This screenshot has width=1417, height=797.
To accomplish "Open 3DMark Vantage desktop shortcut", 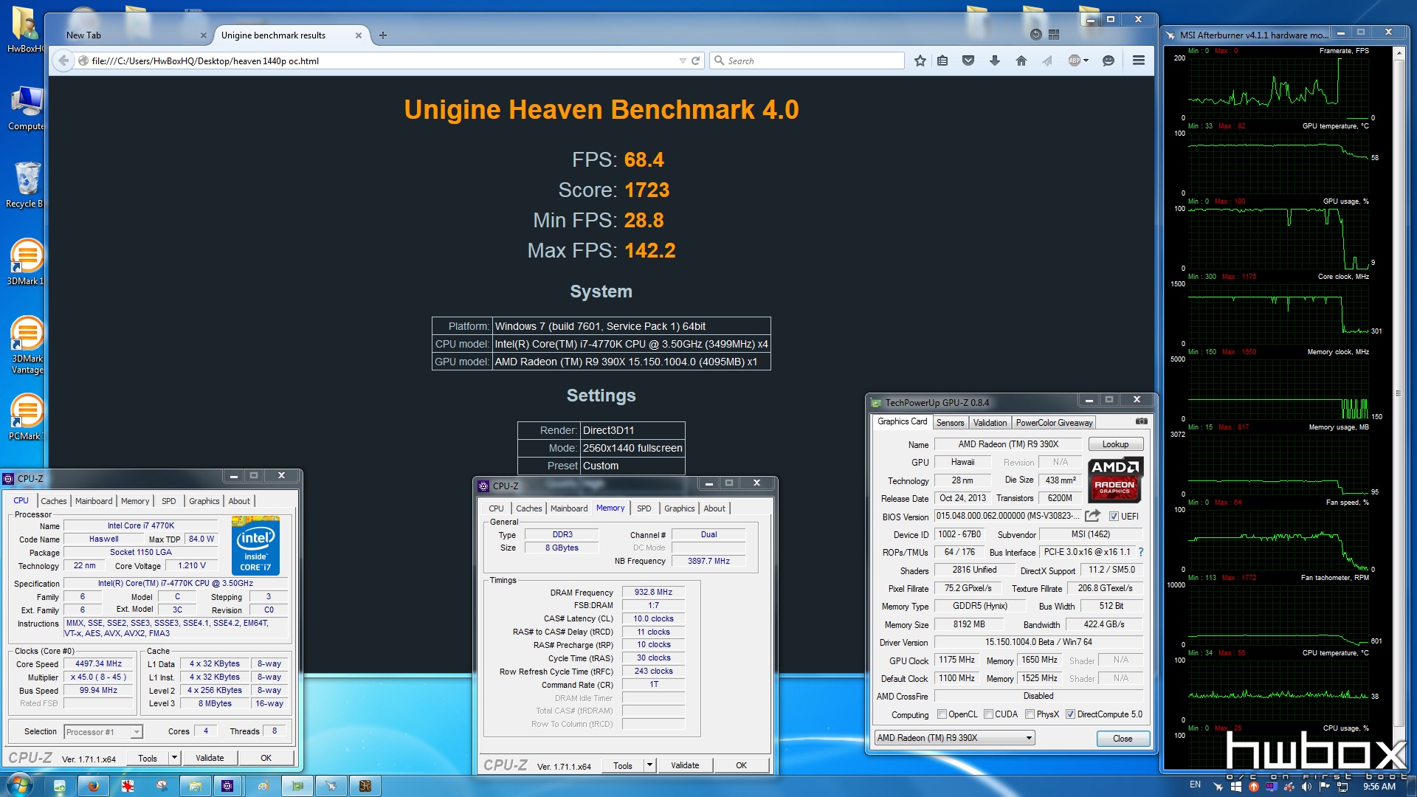I will pyautogui.click(x=27, y=345).
